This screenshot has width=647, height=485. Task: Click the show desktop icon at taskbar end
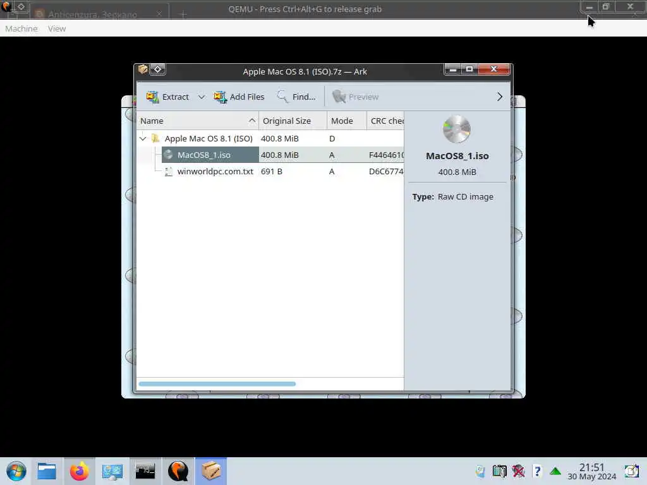coord(631,471)
